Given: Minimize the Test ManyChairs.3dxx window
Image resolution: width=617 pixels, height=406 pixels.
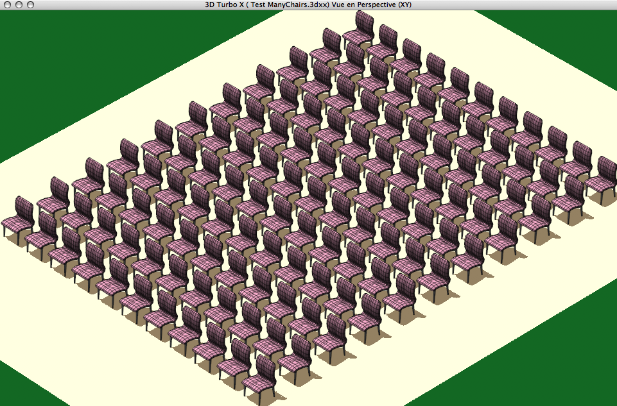Looking at the screenshot, I should pyautogui.click(x=19, y=4).
